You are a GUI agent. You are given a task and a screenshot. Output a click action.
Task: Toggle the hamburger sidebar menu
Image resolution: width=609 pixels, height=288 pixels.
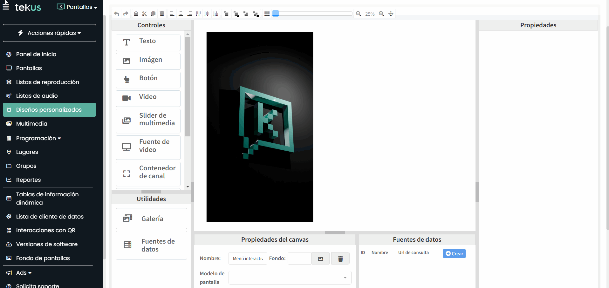coord(6,7)
